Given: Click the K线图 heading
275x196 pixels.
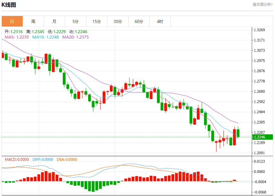Looking at the screenshot, I should pyautogui.click(x=9, y=5).
